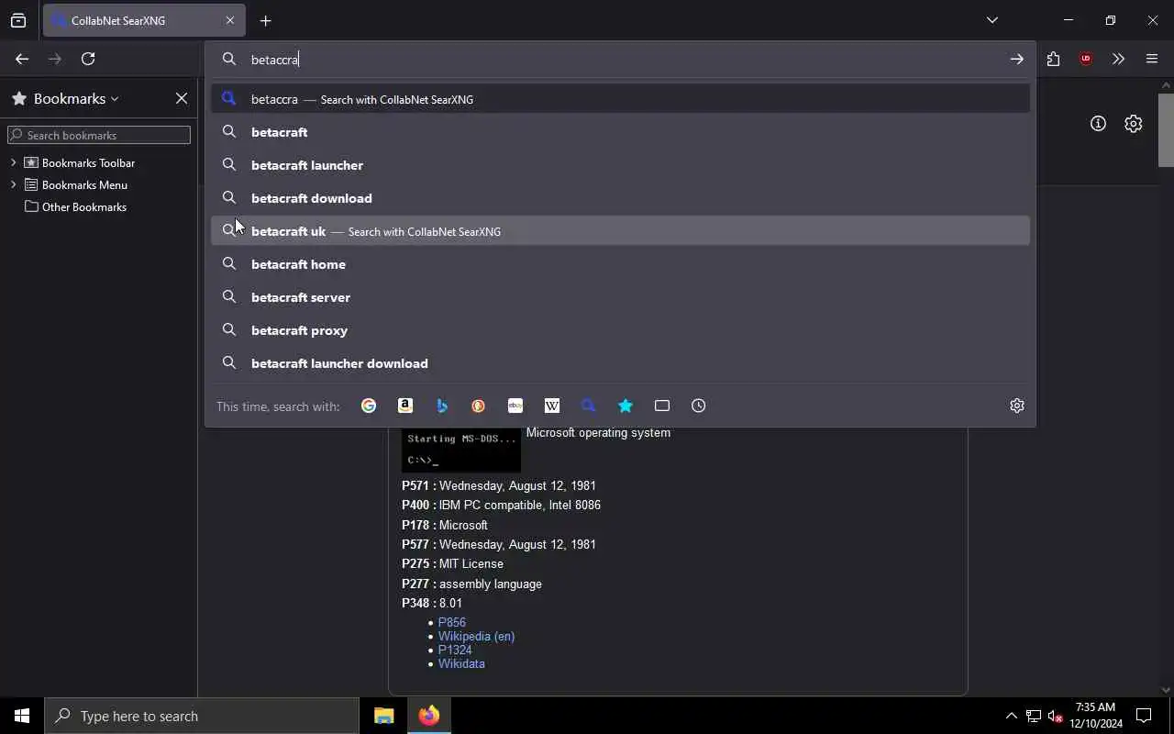Image resolution: width=1174 pixels, height=734 pixels.
Task: List all tabs dropdown arrow
Action: coord(991,20)
